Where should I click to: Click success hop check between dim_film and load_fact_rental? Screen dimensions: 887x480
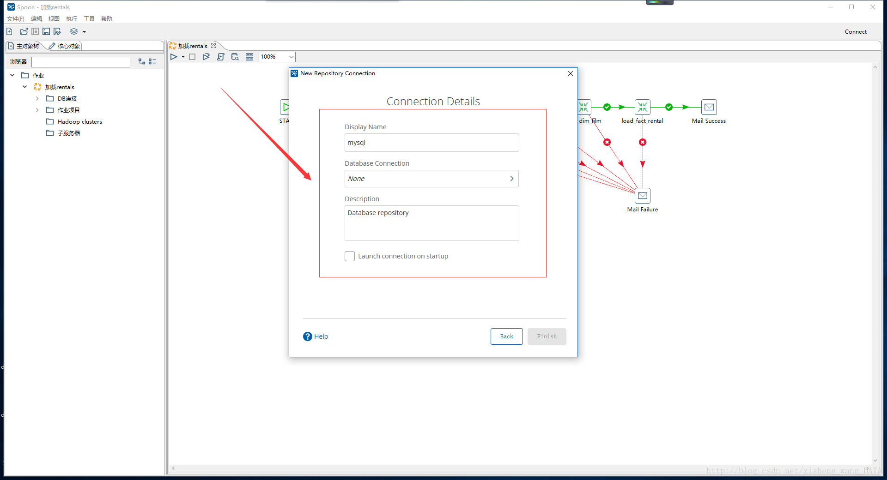[607, 107]
